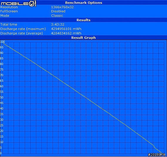
Task: Click the '100' axis label on graph
Action: pyautogui.click(x=2, y=42)
